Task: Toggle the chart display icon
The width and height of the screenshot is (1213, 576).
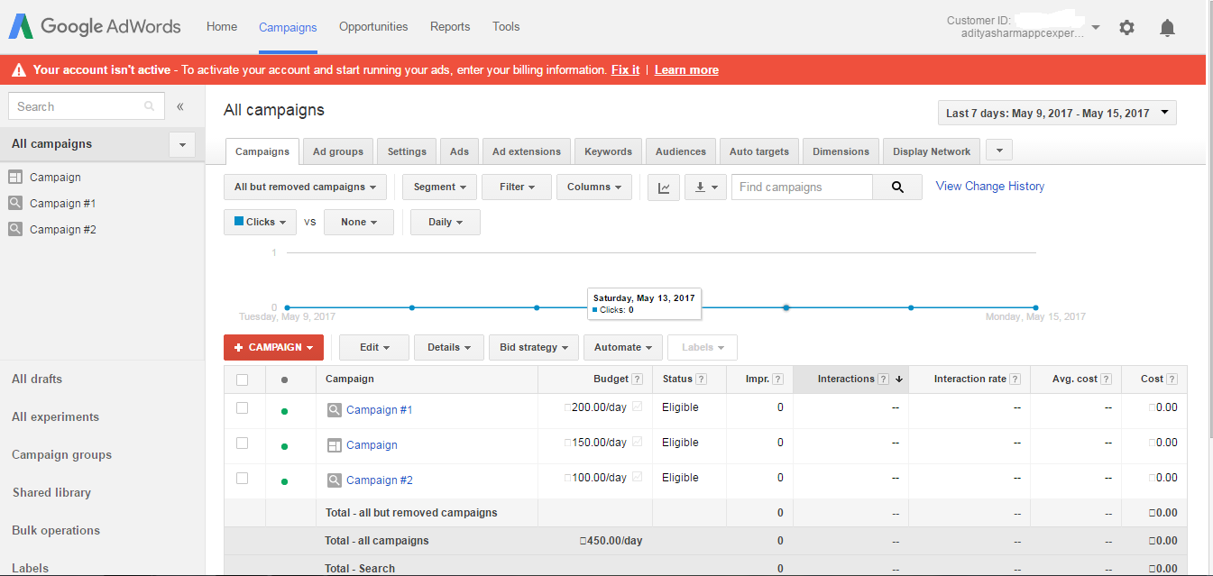Action: click(x=664, y=187)
